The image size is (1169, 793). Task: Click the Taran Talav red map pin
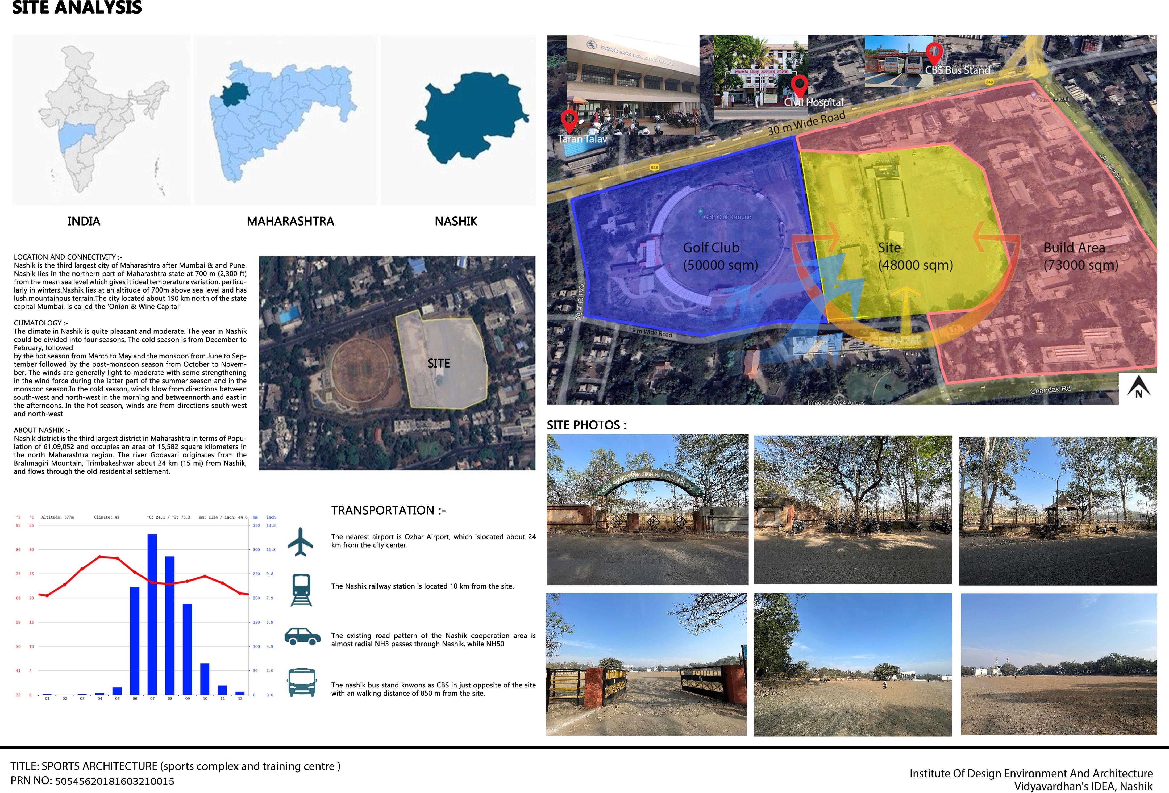[x=569, y=121]
